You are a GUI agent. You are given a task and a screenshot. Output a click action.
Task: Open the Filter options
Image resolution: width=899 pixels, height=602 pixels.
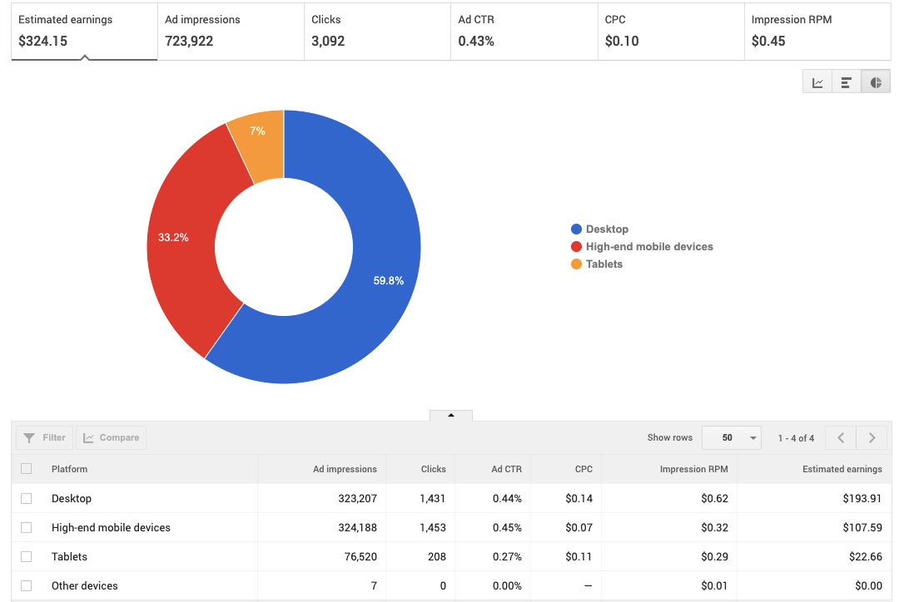(43, 437)
